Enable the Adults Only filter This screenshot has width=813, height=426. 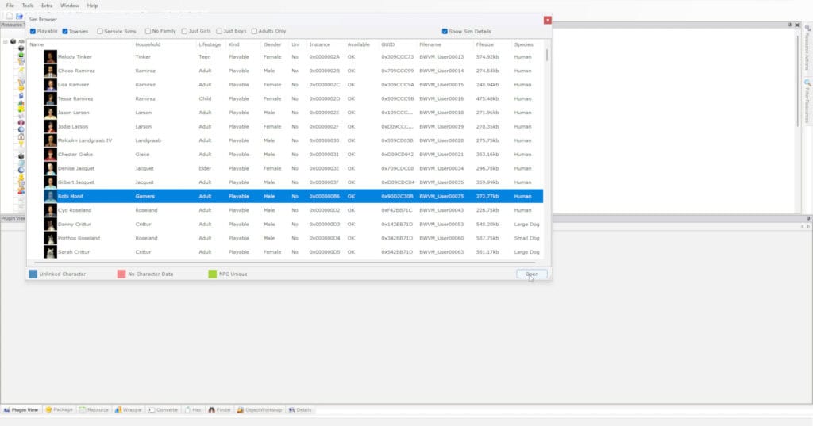tap(254, 32)
